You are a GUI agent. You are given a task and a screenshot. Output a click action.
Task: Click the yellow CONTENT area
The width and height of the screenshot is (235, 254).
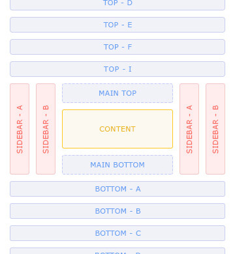pos(117,129)
